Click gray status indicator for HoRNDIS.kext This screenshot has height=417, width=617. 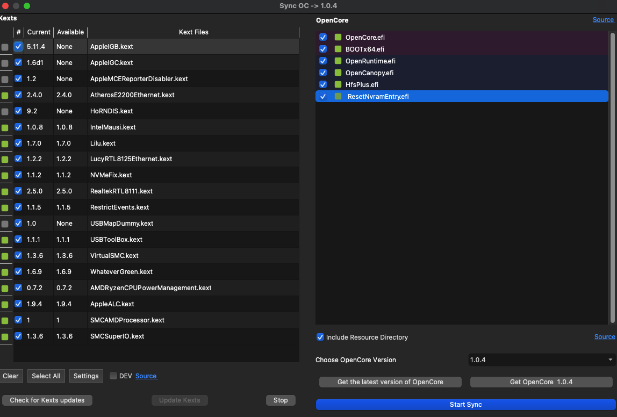pos(5,112)
